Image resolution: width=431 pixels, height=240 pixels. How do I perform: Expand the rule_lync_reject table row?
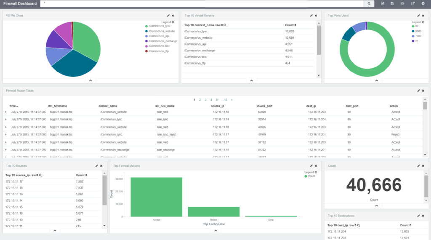coord(6,134)
